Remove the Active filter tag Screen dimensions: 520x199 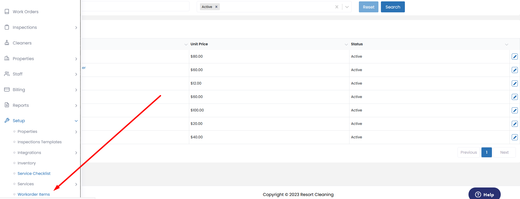coord(216,7)
